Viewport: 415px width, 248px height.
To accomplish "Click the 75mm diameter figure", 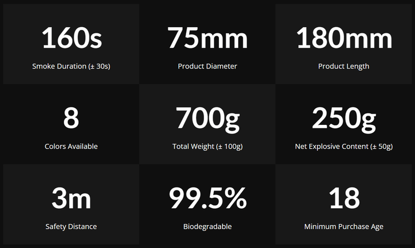I will pyautogui.click(x=207, y=38).
